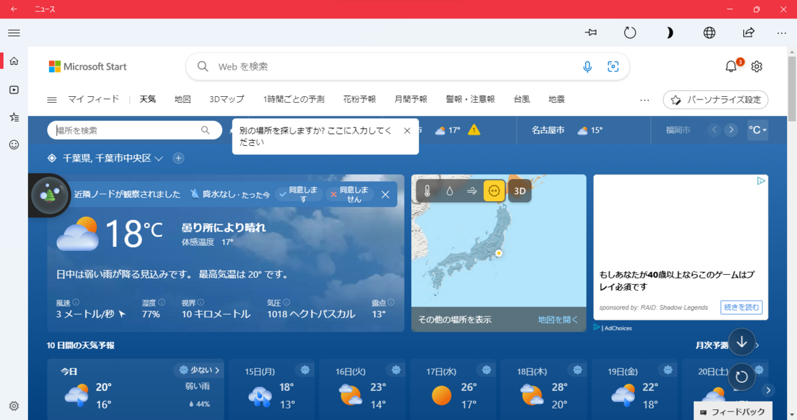The width and height of the screenshot is (797, 420).
Task: Click 続きを読む on the ad
Action: pos(741,308)
